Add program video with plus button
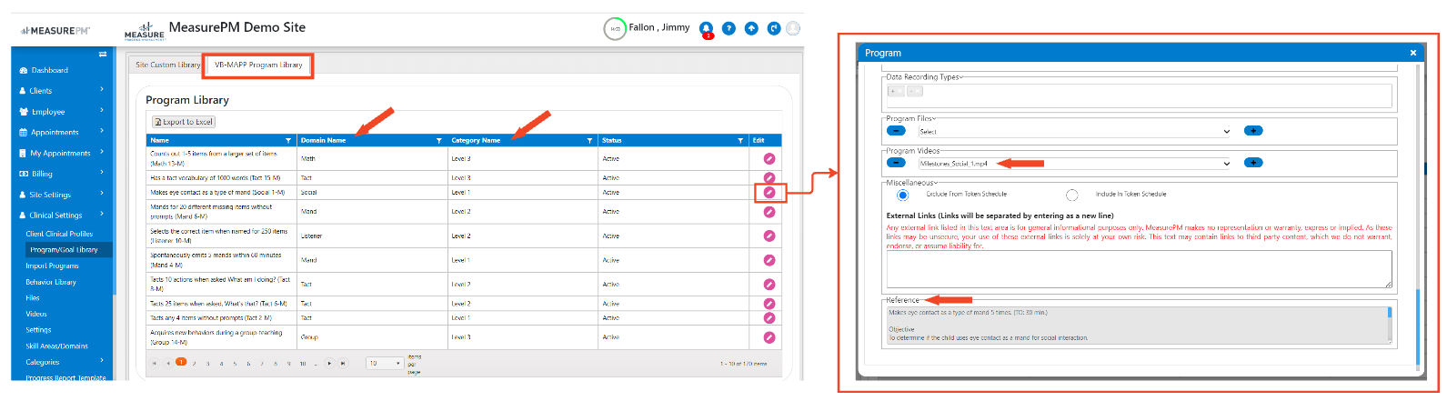 pyautogui.click(x=1253, y=163)
